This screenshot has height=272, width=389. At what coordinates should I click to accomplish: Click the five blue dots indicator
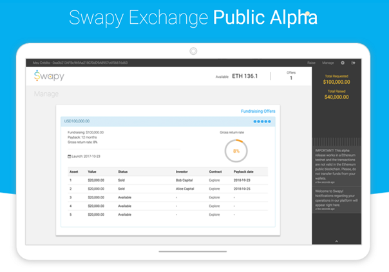262,121
